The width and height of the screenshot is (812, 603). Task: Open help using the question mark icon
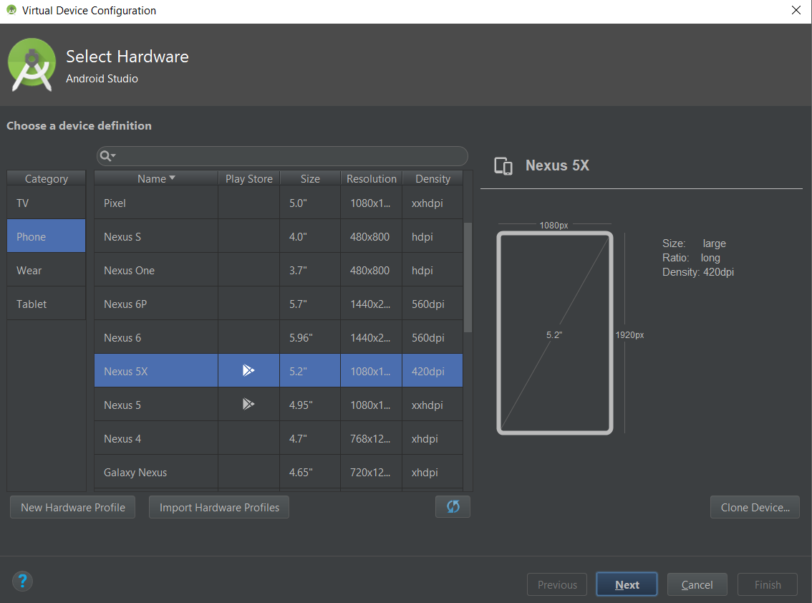point(22,581)
